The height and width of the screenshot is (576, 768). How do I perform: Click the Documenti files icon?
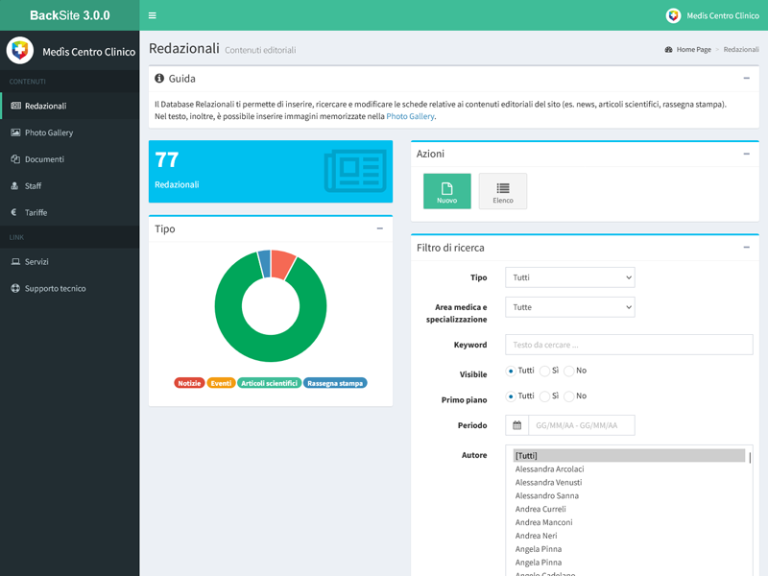pos(15,159)
